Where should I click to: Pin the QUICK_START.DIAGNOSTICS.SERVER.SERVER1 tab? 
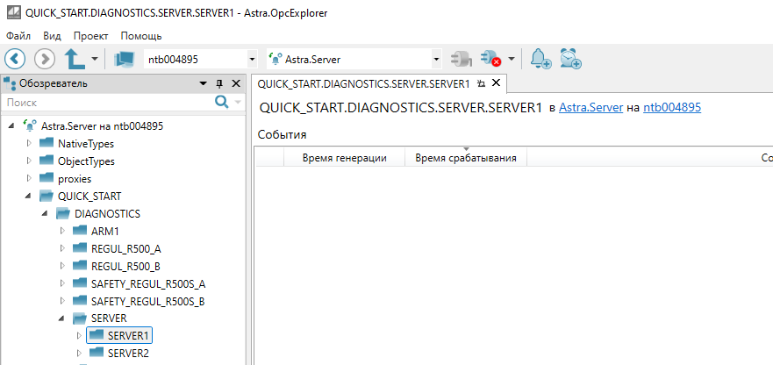coord(481,84)
